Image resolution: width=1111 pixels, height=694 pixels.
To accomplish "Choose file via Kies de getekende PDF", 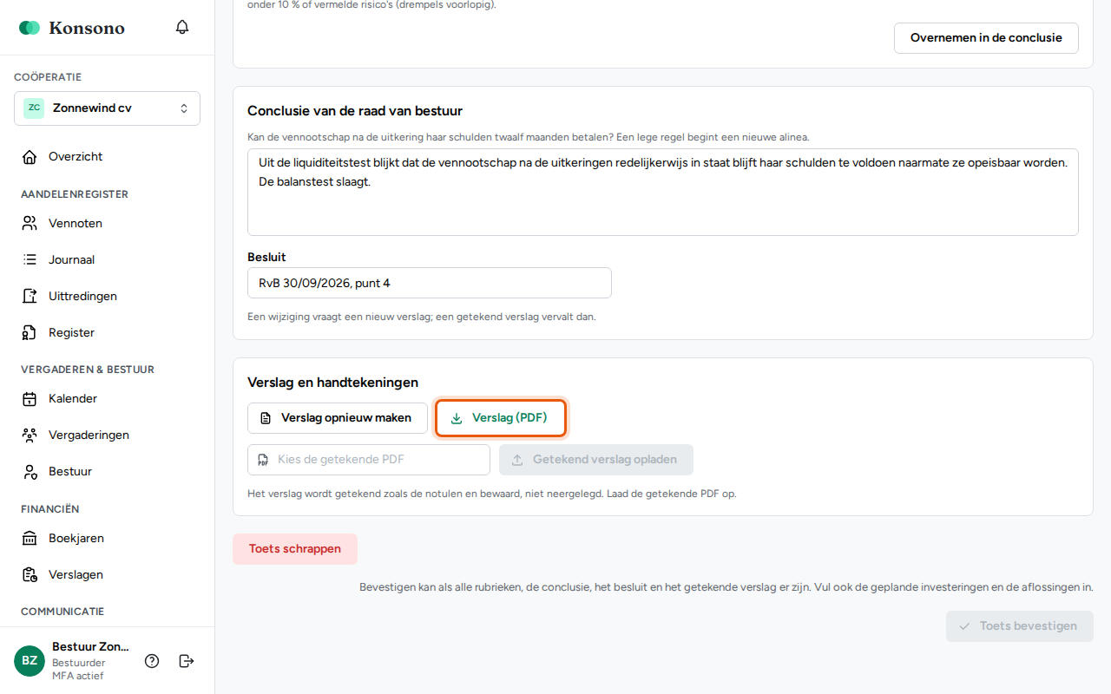I will (x=369, y=460).
